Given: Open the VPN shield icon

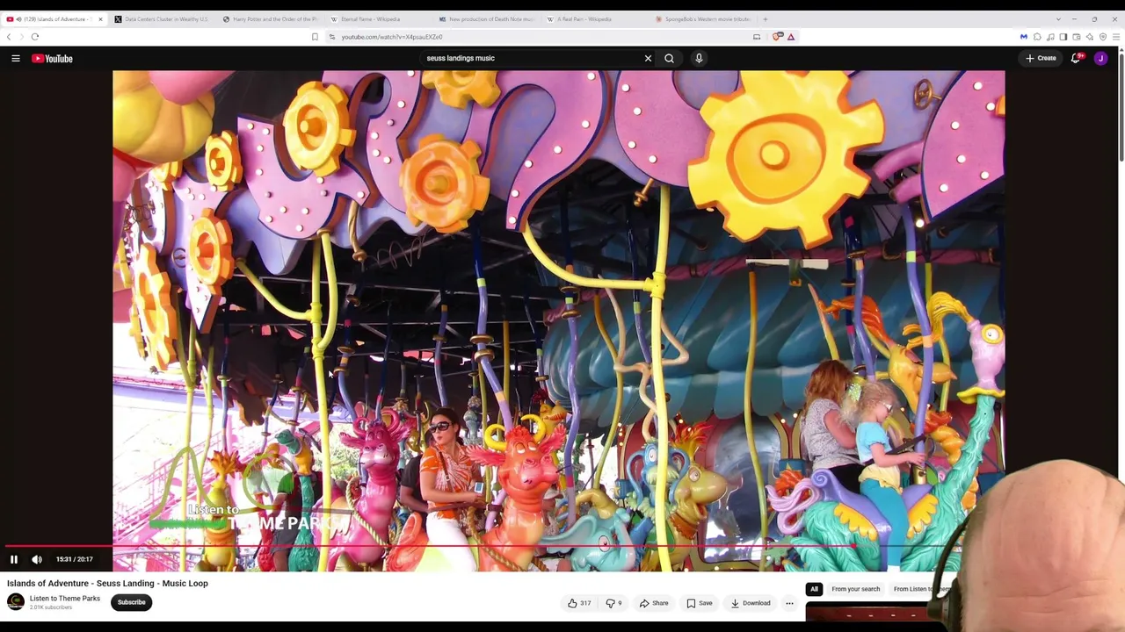Looking at the screenshot, I should (x=1103, y=37).
